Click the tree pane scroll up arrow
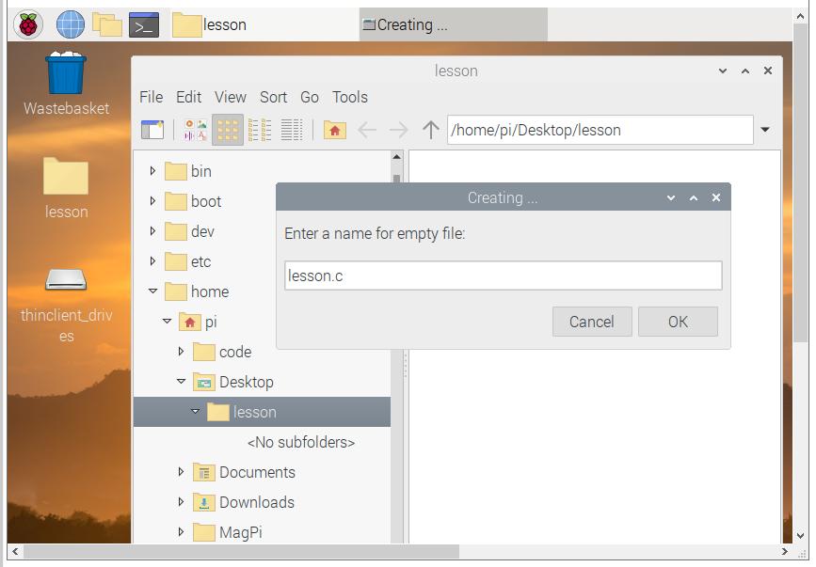 point(396,157)
